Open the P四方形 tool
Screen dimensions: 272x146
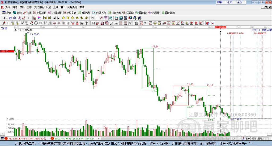click(40, 13)
